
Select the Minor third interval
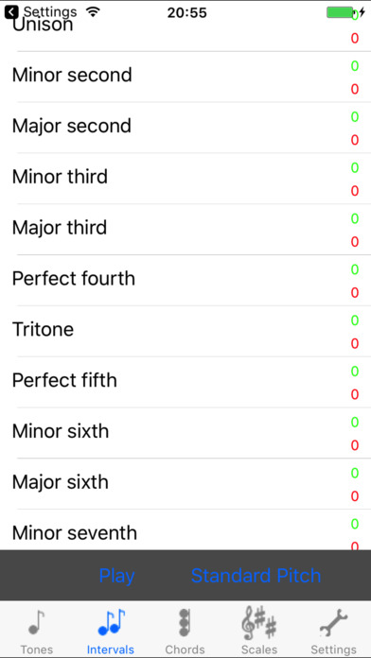(185, 179)
